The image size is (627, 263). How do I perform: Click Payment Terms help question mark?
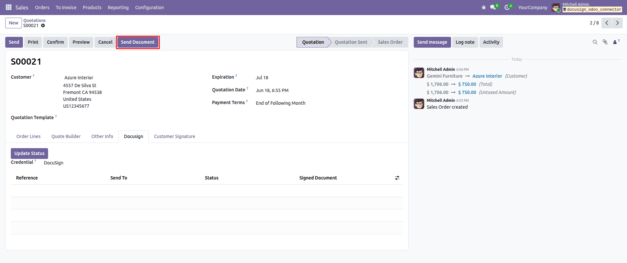pos(247,101)
